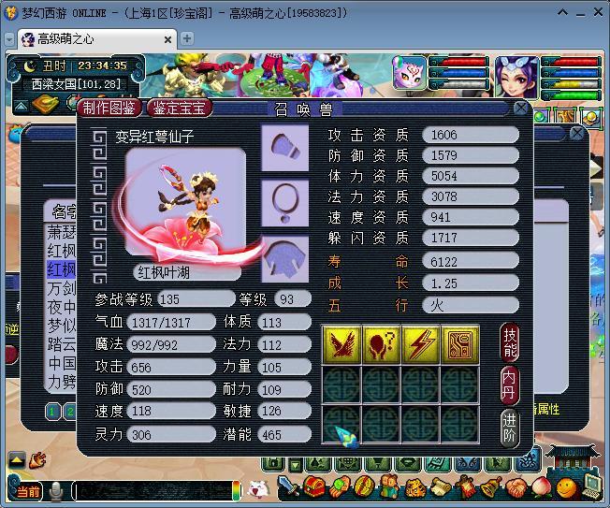Image resolution: width=610 pixels, height=508 pixels.
Task: Close the 召唤兽 summoned pet panel
Action: click(521, 108)
